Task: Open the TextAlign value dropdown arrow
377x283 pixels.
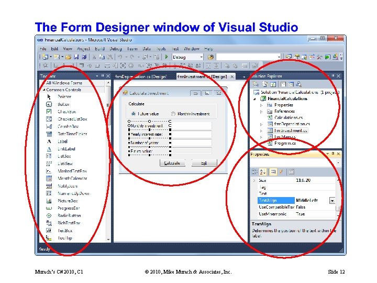Action: click(x=332, y=200)
